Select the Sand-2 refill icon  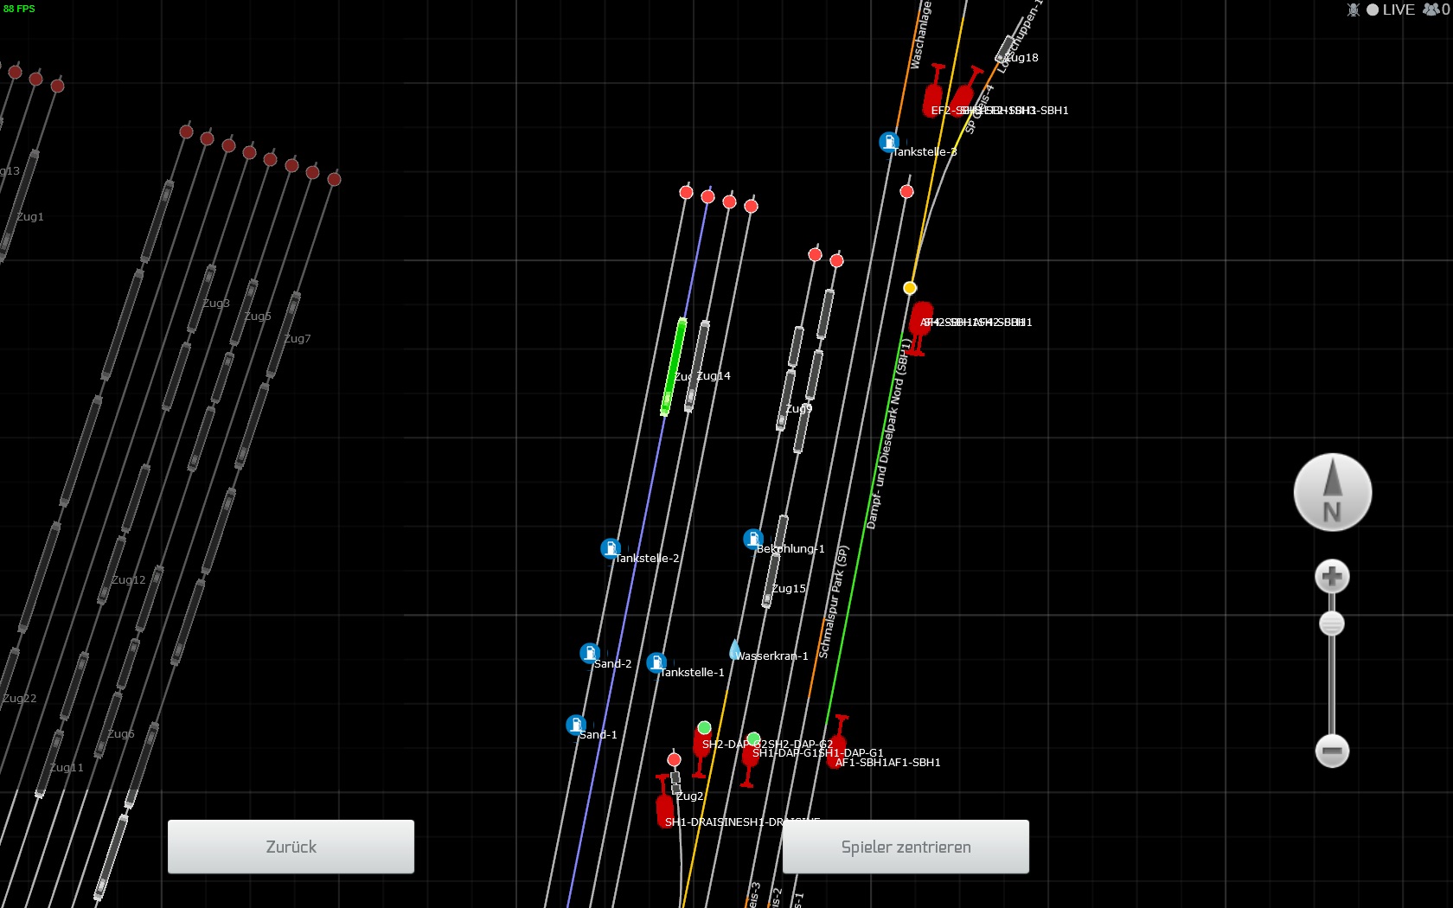[x=590, y=653]
